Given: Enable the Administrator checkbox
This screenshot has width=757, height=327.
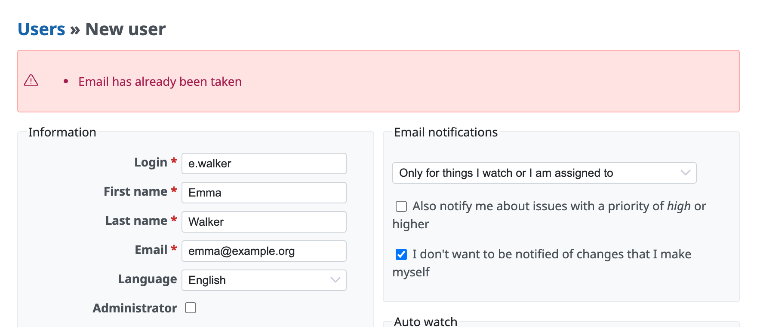Looking at the screenshot, I should [x=191, y=308].
